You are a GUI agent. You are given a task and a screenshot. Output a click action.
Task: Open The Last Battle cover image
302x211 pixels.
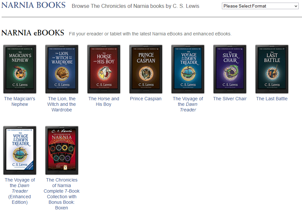[272, 69]
